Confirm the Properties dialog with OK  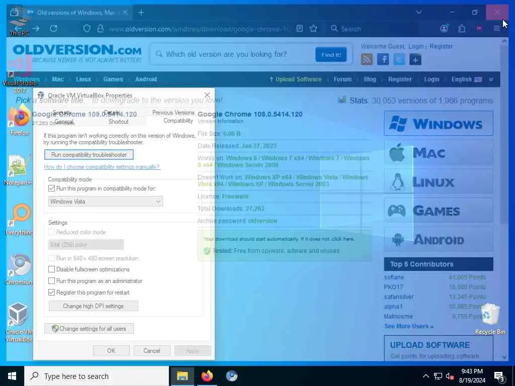[111, 350]
